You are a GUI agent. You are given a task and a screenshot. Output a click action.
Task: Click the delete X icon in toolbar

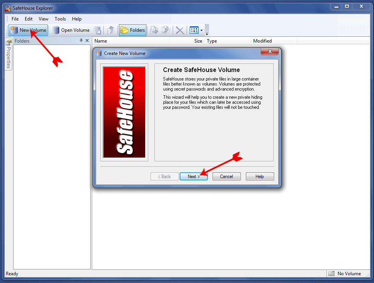click(x=180, y=30)
